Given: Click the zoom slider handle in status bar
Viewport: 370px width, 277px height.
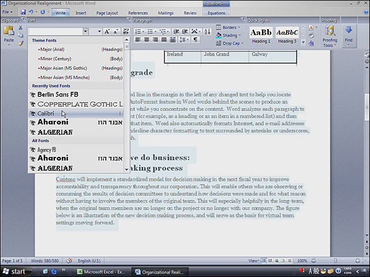Looking at the screenshot, I should pos(335,261).
